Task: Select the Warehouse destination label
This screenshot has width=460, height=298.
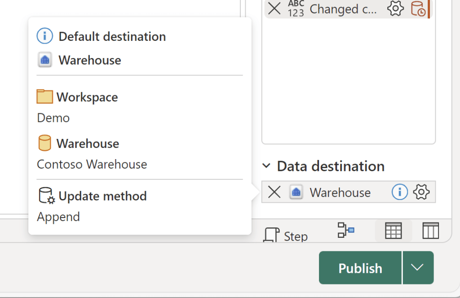Action: 340,193
